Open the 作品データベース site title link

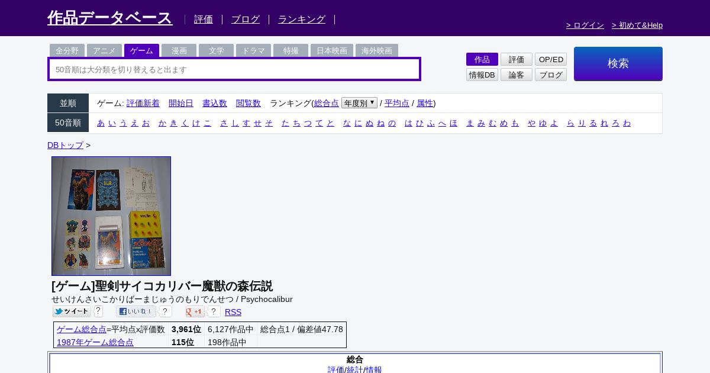tap(110, 18)
